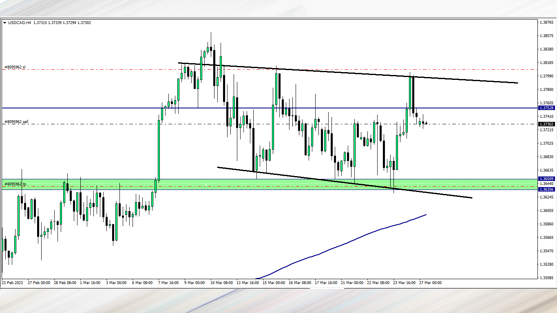557x313 pixels.
Task: Click the 28 Feb 08:00 time label
Action: coord(65,282)
